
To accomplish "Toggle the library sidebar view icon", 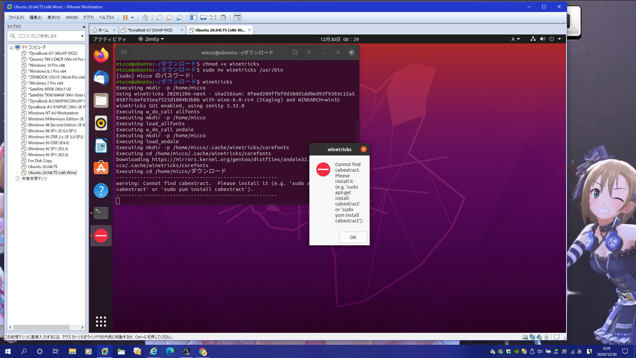I will pyautogui.click(x=193, y=18).
